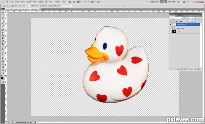Launch Bridge from the application bar
The width and height of the screenshot is (205, 124).
pyautogui.click(x=70, y=2)
